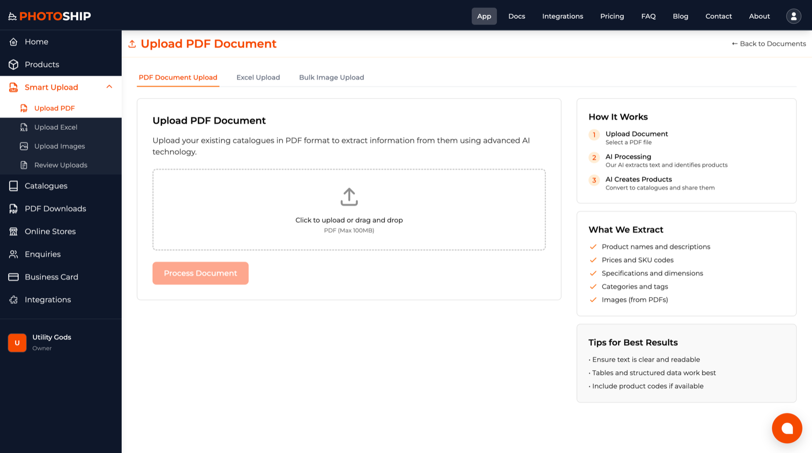This screenshot has height=453, width=812.
Task: Open Blog in top navigation
Action: (x=681, y=16)
